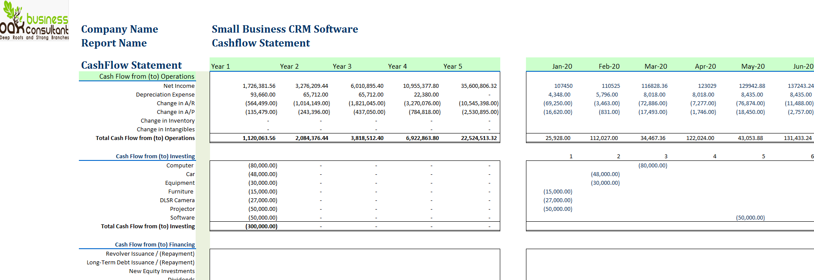Select the Year 3 column header
Screen dimensions: 814x280
pyautogui.click(x=342, y=67)
